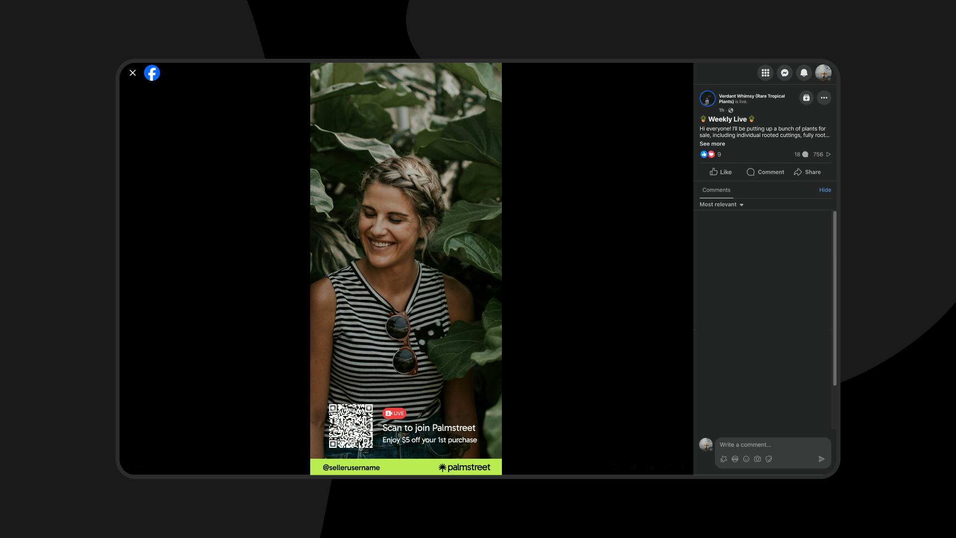Open the notifications bell
The height and width of the screenshot is (538, 956).
pyautogui.click(x=804, y=73)
